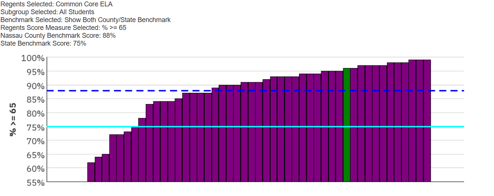Click the purple bar right of green bar
This screenshot has height=196, width=494.
point(354,125)
